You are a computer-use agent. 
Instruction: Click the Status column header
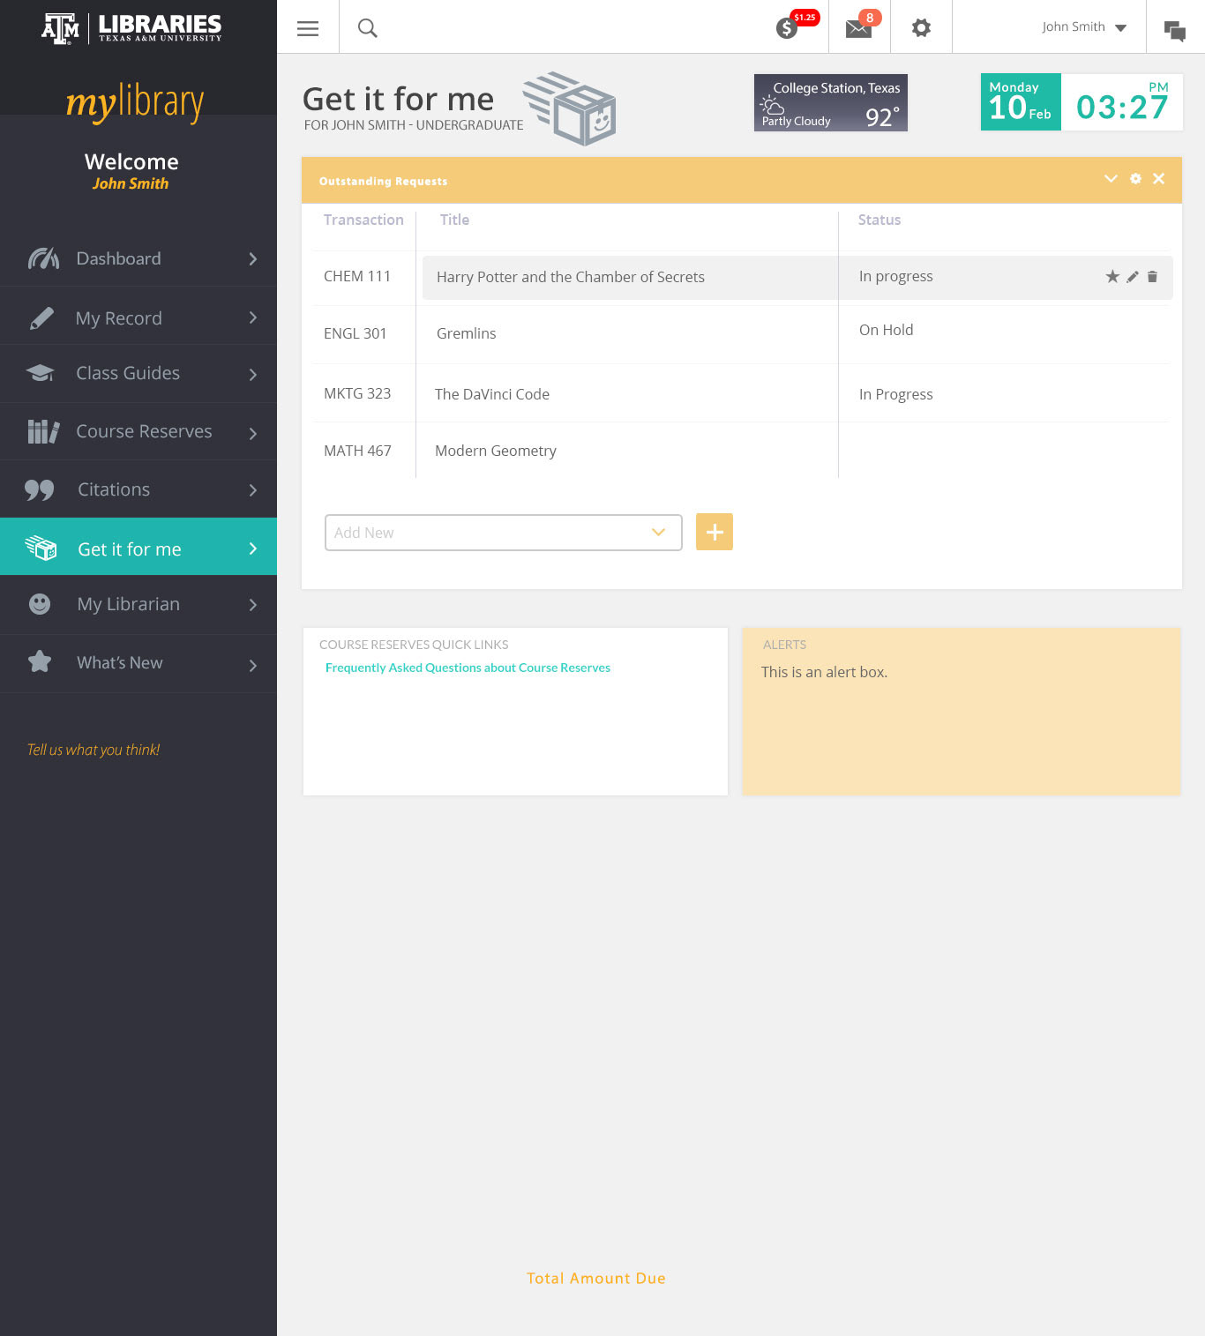click(879, 220)
